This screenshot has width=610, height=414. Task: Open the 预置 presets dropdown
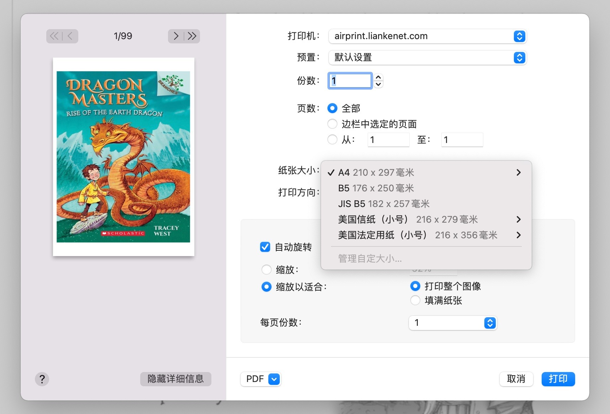click(x=427, y=58)
